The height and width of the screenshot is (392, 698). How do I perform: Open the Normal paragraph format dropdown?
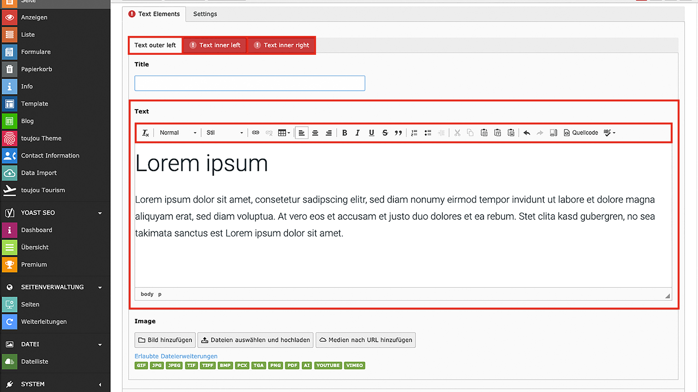coord(178,133)
